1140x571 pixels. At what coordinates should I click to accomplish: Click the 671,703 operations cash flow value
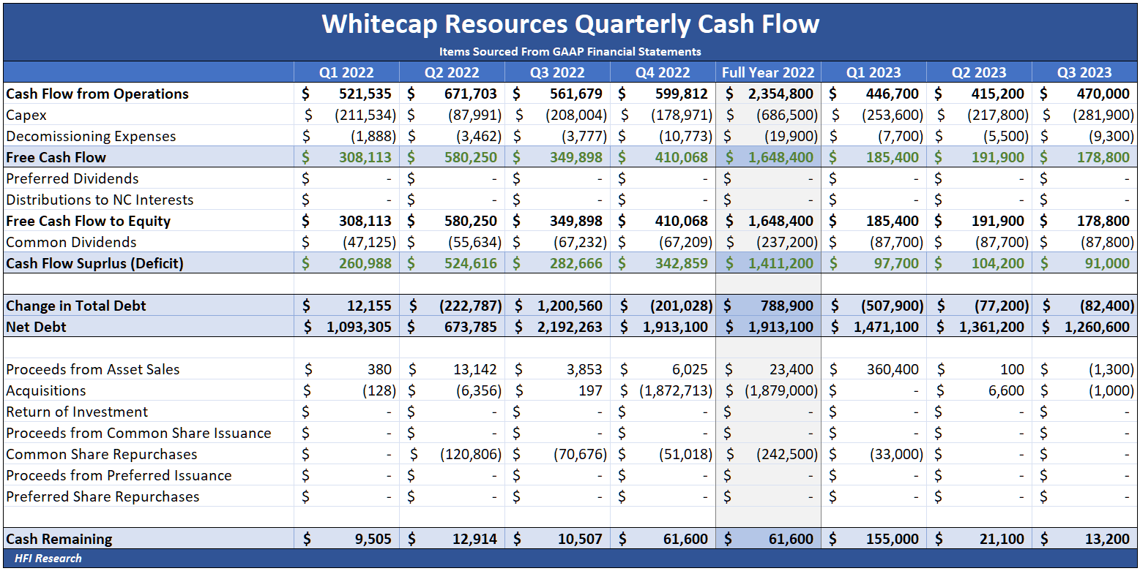(x=471, y=94)
